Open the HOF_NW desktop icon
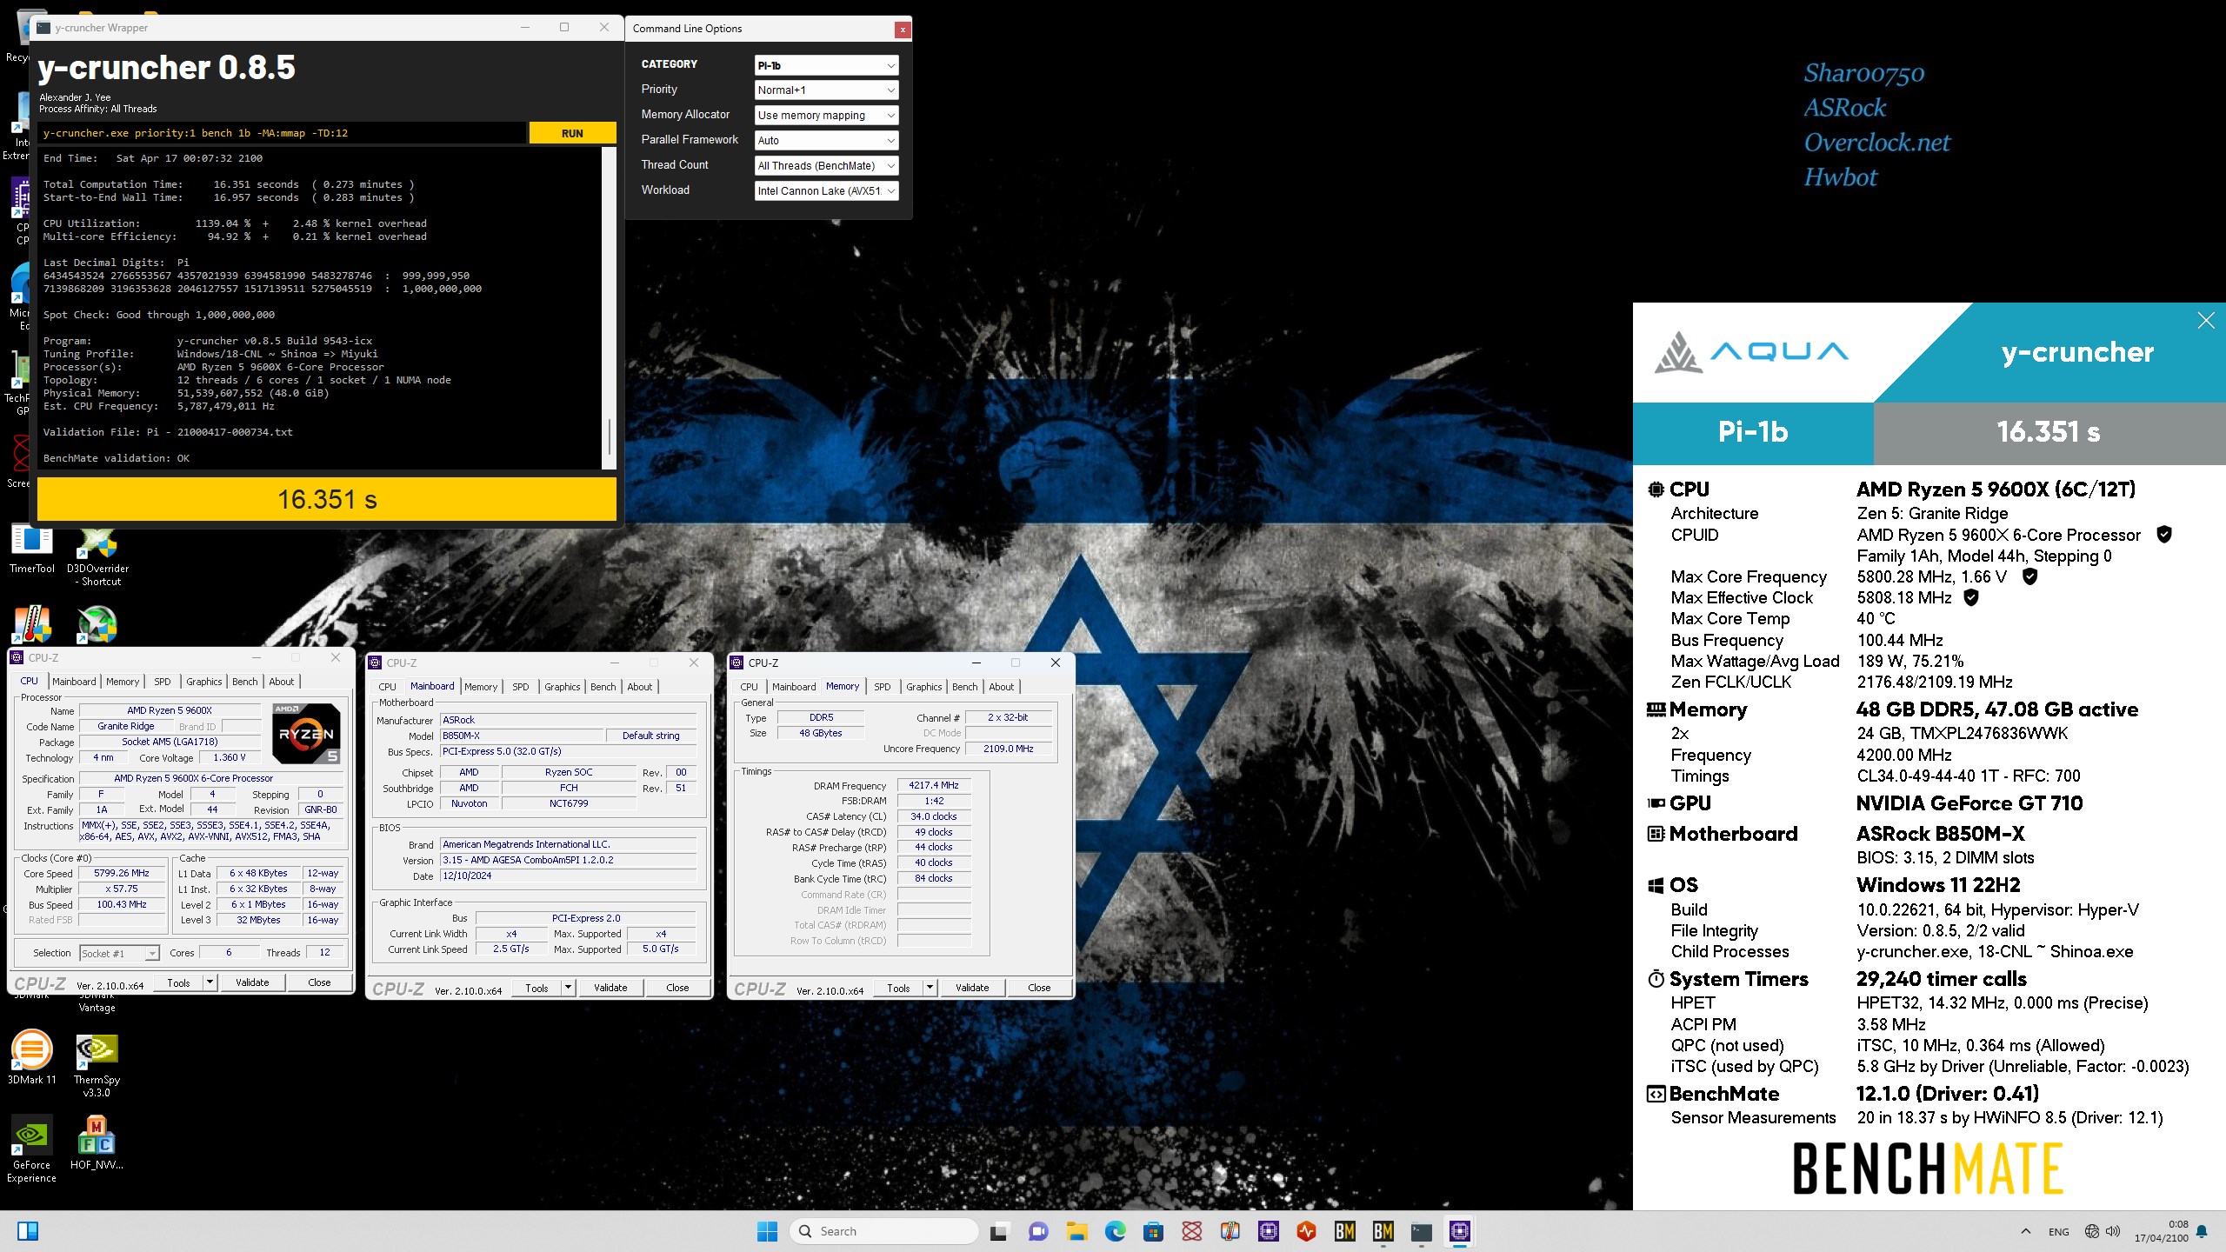2226x1252 pixels. click(x=97, y=1143)
